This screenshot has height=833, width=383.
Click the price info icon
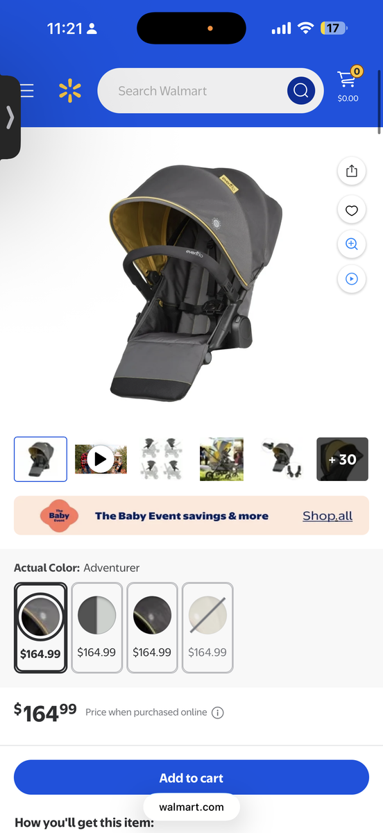coord(217,712)
